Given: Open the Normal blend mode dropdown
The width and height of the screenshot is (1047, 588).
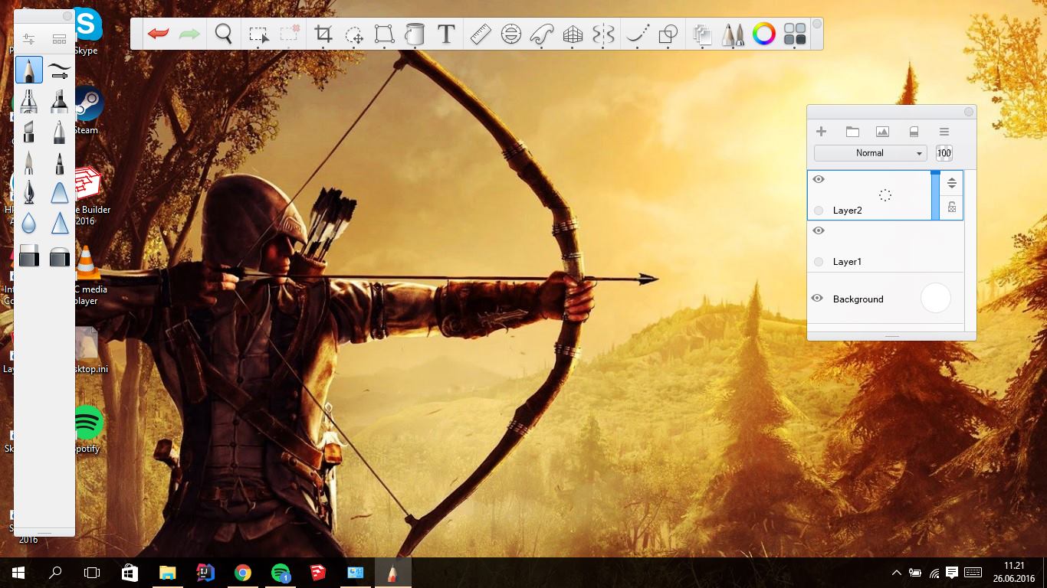Looking at the screenshot, I should (x=870, y=153).
